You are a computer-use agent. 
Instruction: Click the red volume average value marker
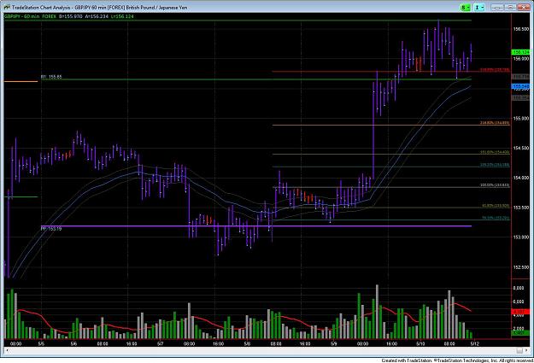pyautogui.click(x=520, y=312)
